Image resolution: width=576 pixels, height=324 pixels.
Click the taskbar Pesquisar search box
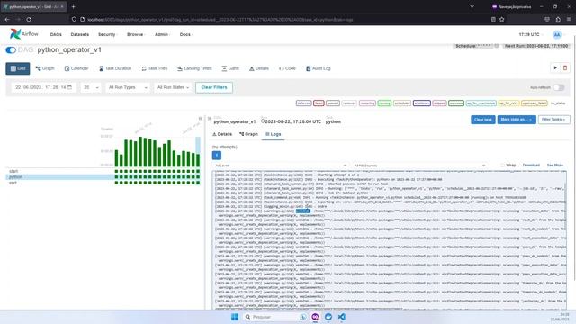pyautogui.click(x=276, y=317)
